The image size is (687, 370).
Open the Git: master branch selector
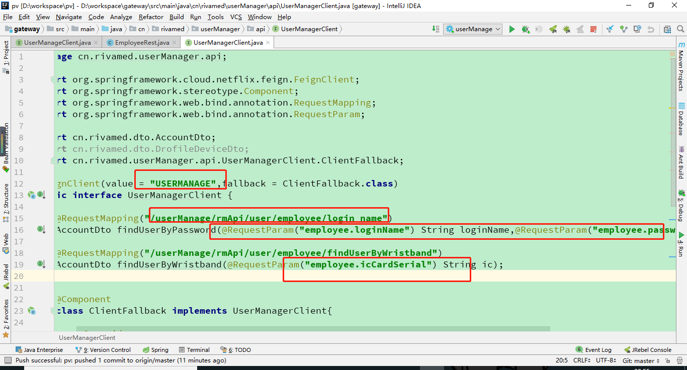(x=641, y=360)
